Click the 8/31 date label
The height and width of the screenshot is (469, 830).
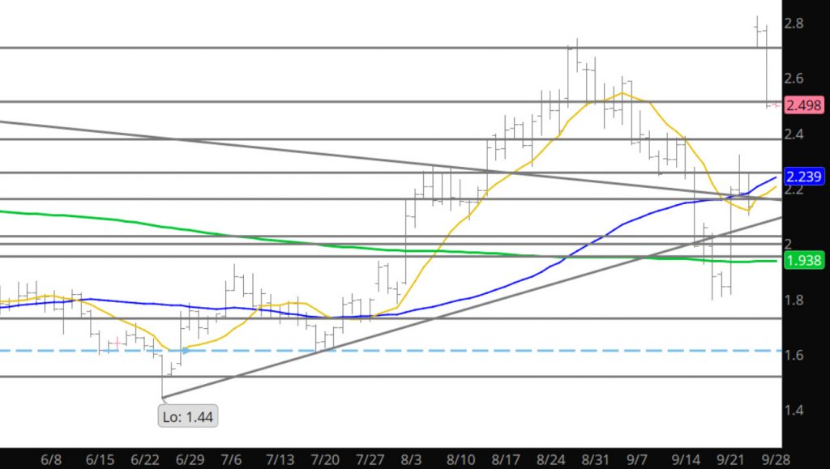[596, 459]
